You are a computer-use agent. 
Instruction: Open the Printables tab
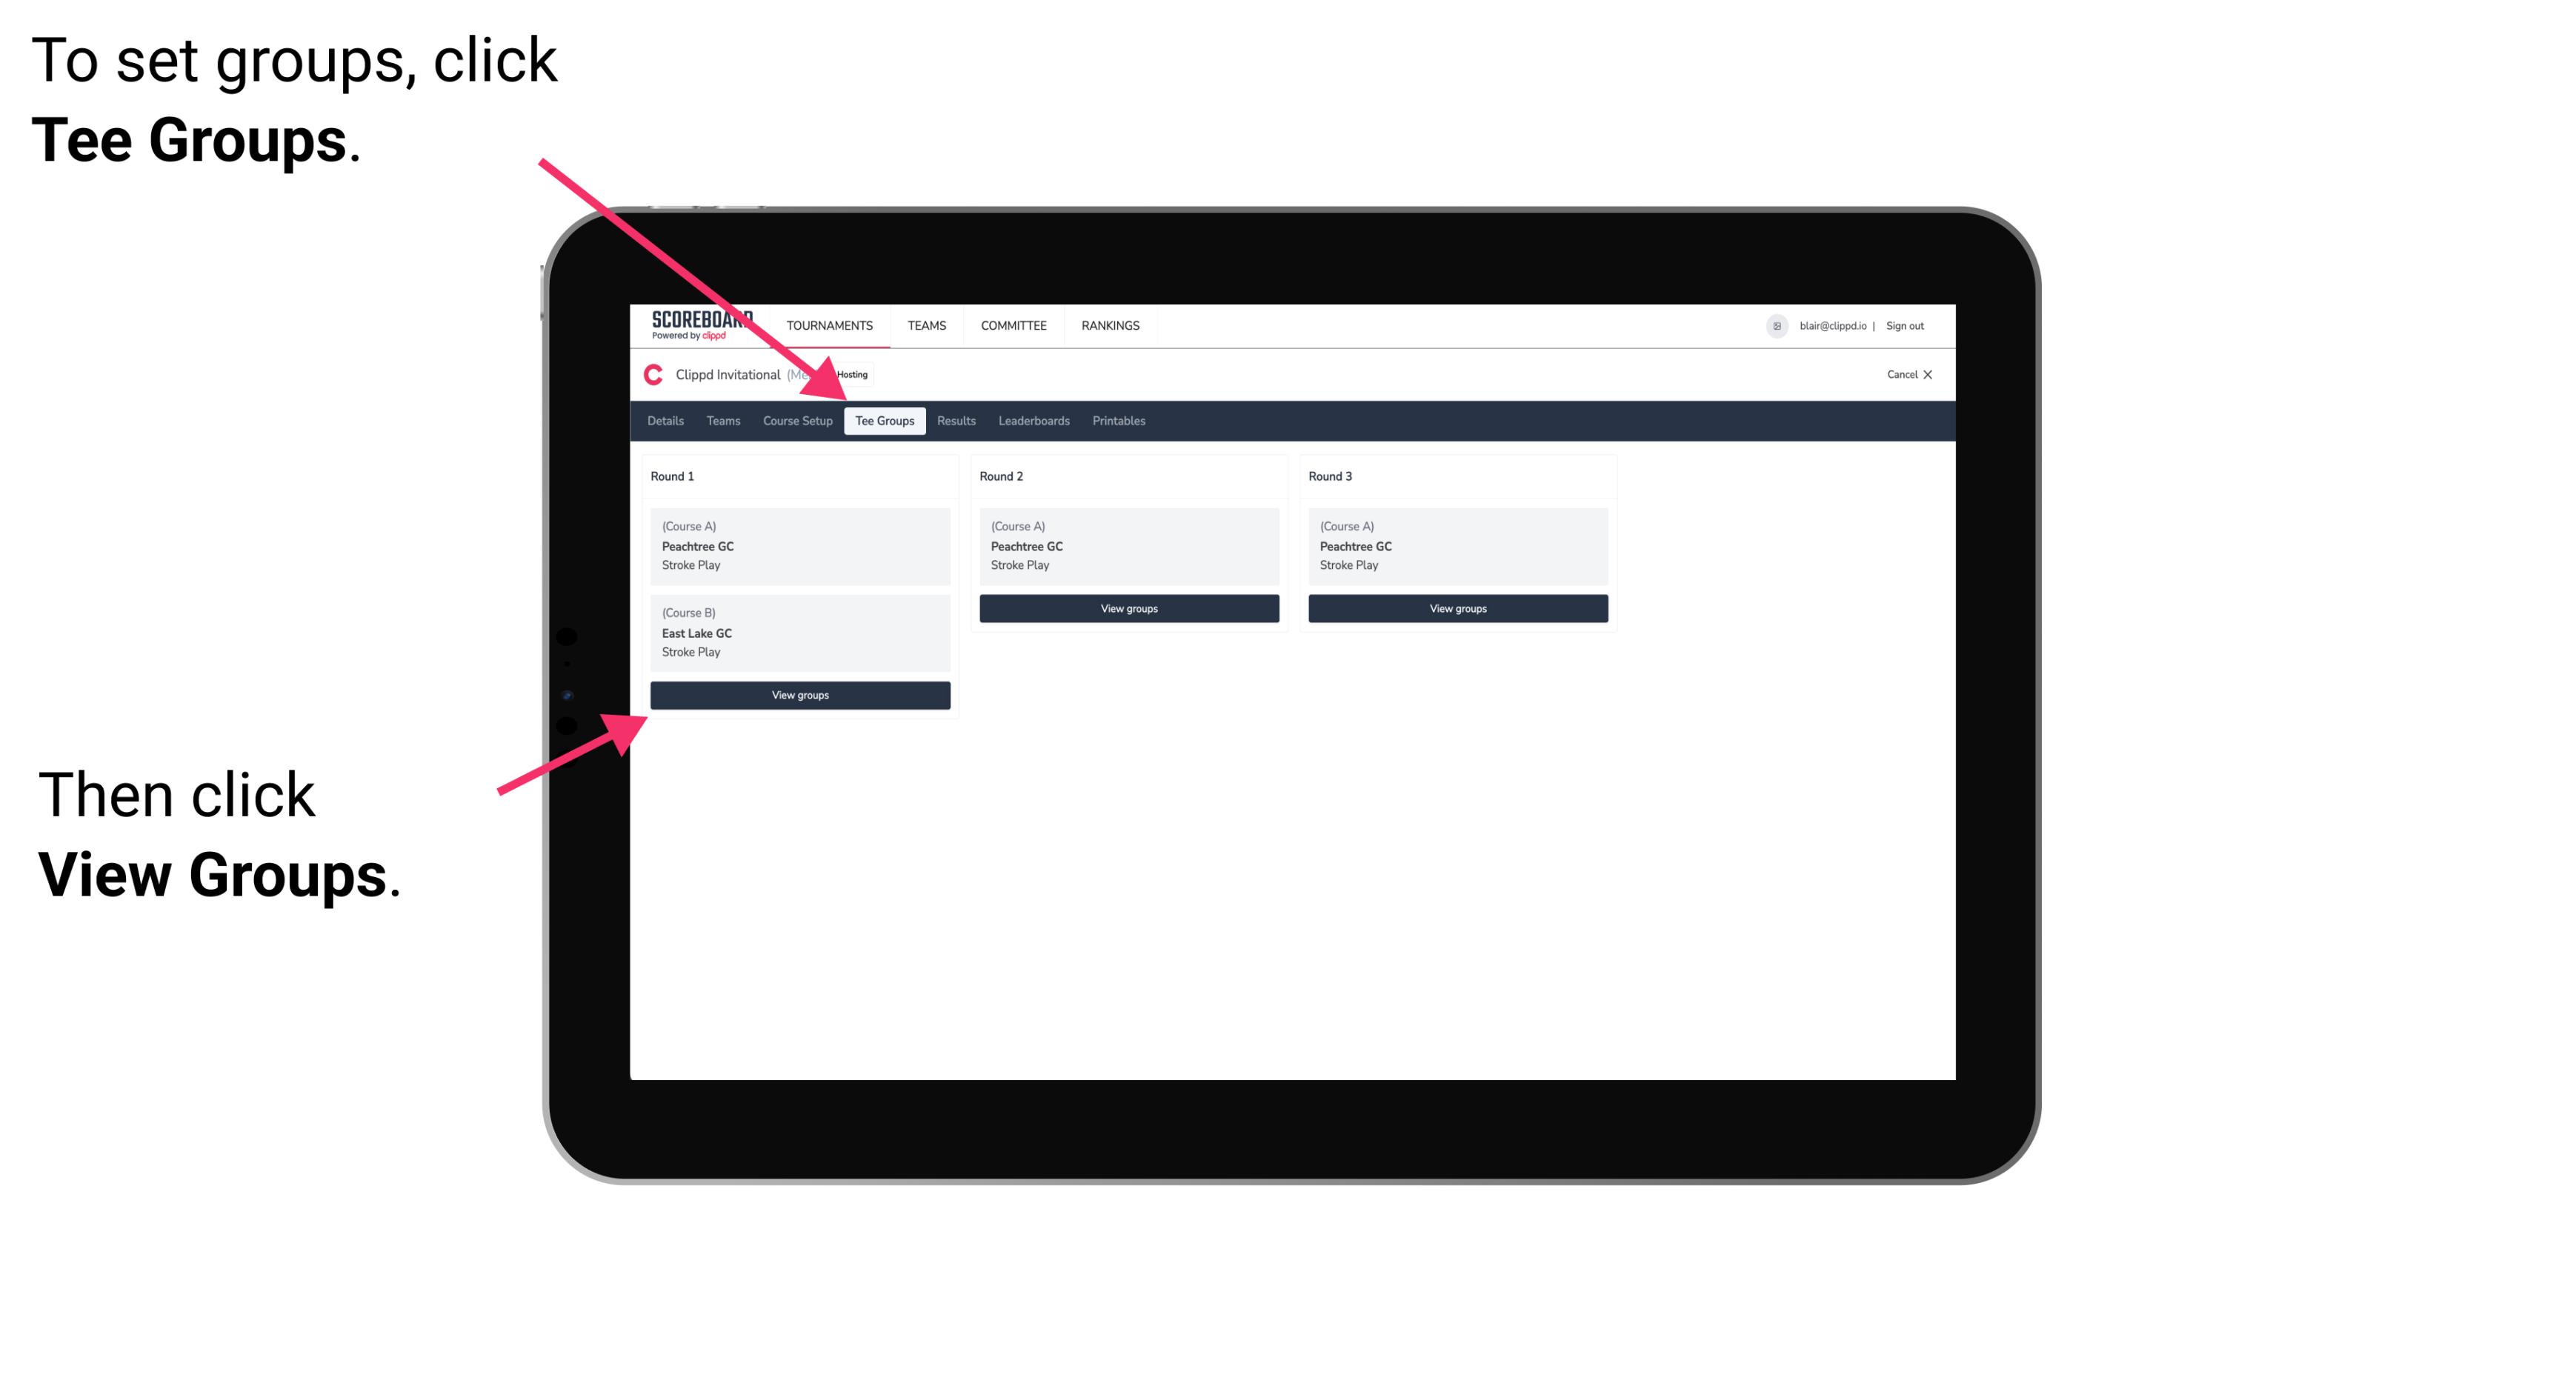pyautogui.click(x=1115, y=420)
